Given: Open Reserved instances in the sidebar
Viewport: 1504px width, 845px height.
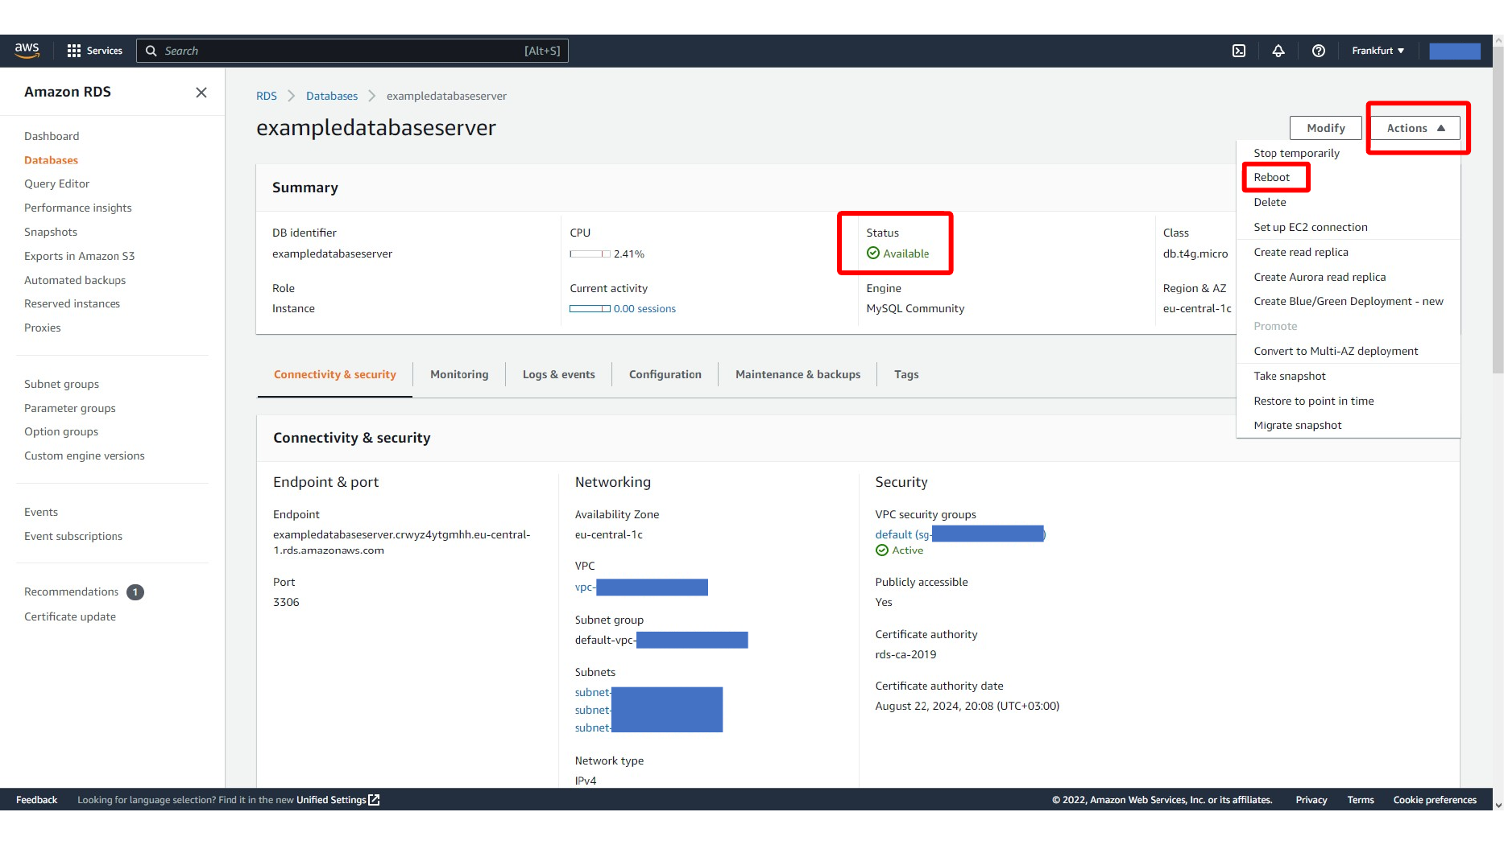Looking at the screenshot, I should (x=72, y=303).
